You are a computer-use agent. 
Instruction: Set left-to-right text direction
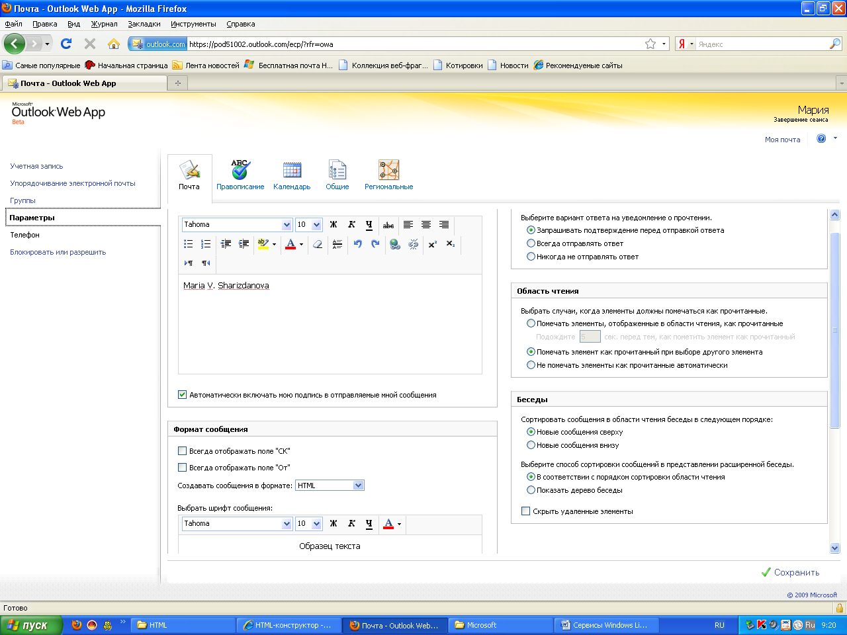point(189,263)
